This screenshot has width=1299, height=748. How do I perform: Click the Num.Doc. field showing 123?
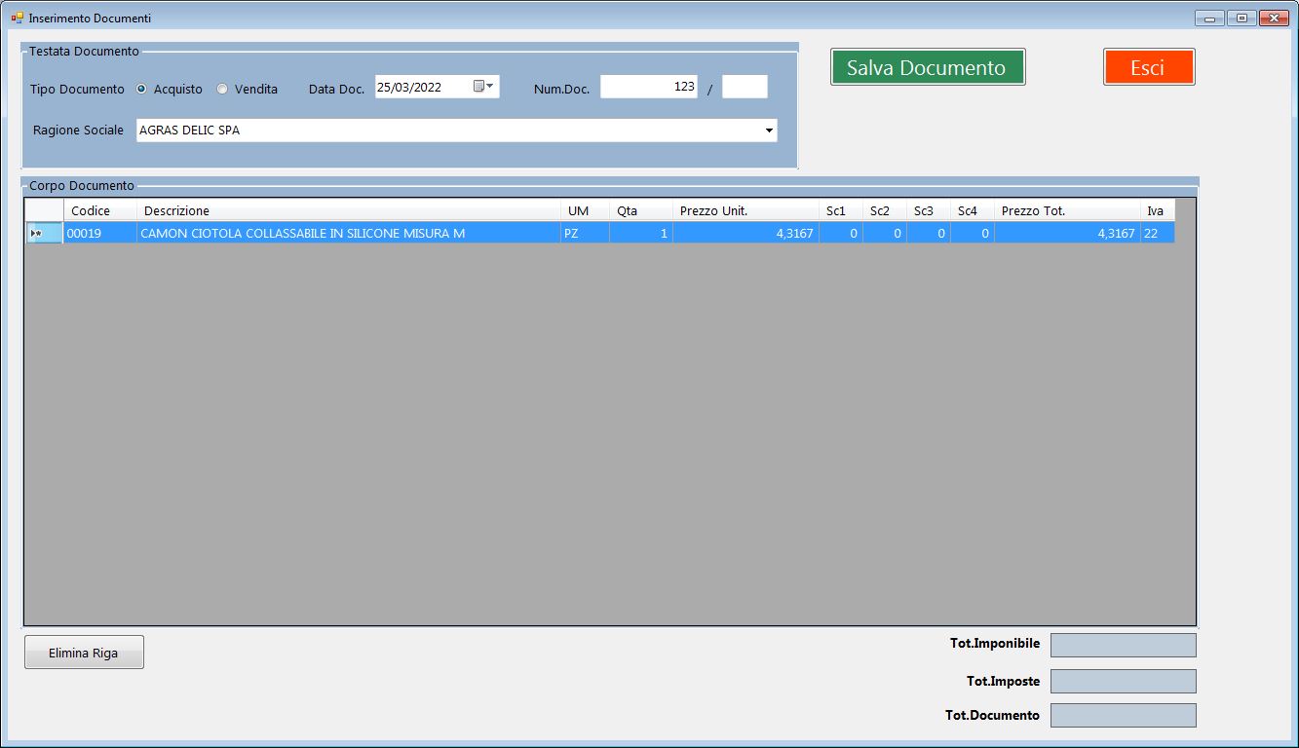coord(649,87)
